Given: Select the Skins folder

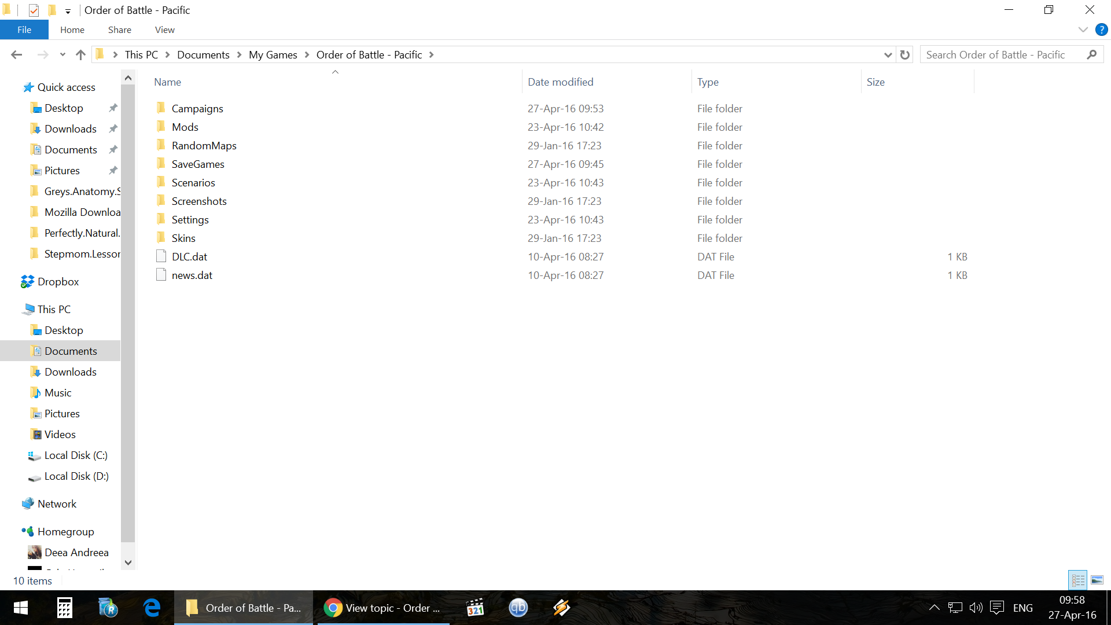Looking at the screenshot, I should [x=183, y=238].
